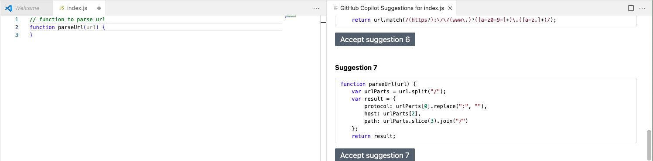This screenshot has height=161, width=653.
Task: Accept suggestion 6
Action: (375, 39)
